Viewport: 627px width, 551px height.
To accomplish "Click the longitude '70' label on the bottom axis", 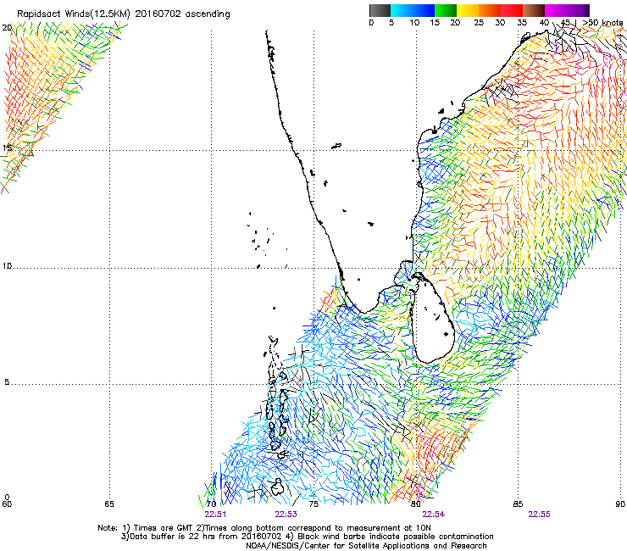I will (212, 504).
